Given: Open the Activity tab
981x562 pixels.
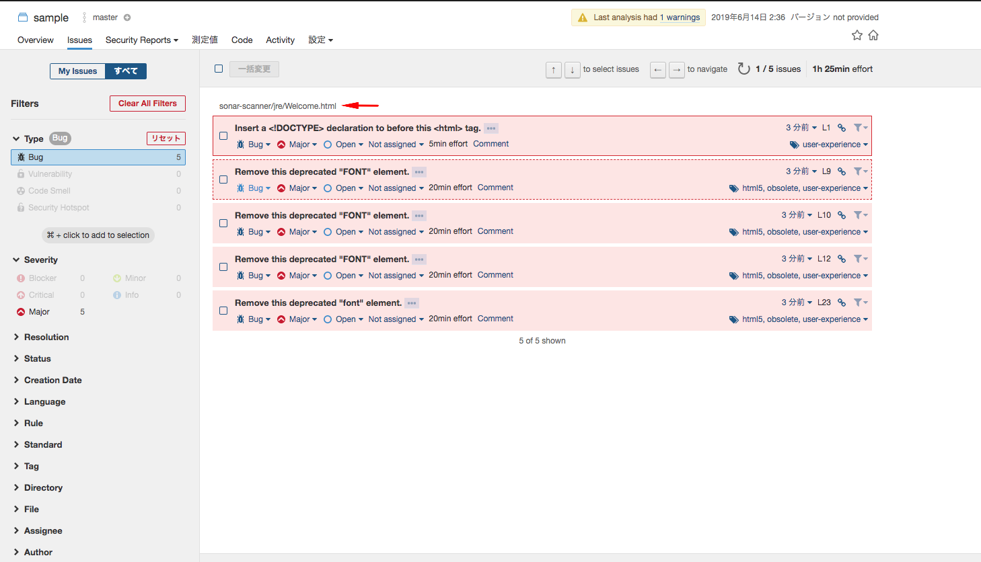Looking at the screenshot, I should 281,40.
